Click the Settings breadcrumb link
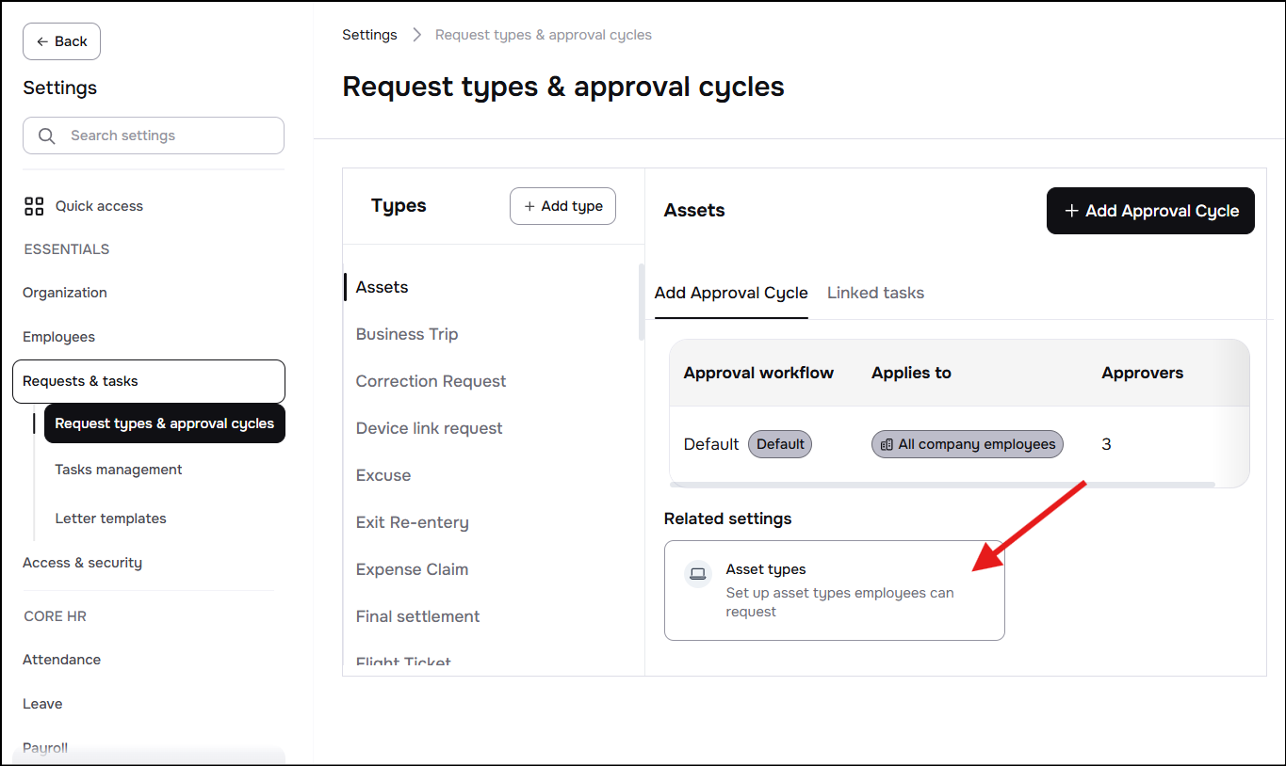The image size is (1286, 766). pos(369,35)
